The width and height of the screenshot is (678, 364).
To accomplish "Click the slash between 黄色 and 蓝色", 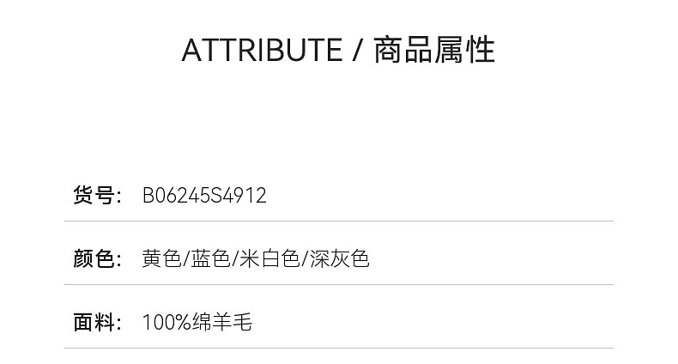I will pos(186,259).
